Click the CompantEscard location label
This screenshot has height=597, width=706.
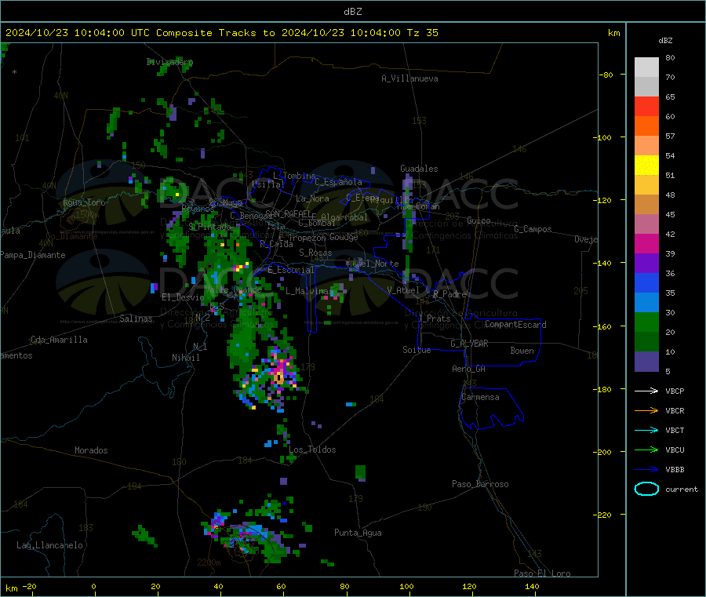(x=516, y=325)
